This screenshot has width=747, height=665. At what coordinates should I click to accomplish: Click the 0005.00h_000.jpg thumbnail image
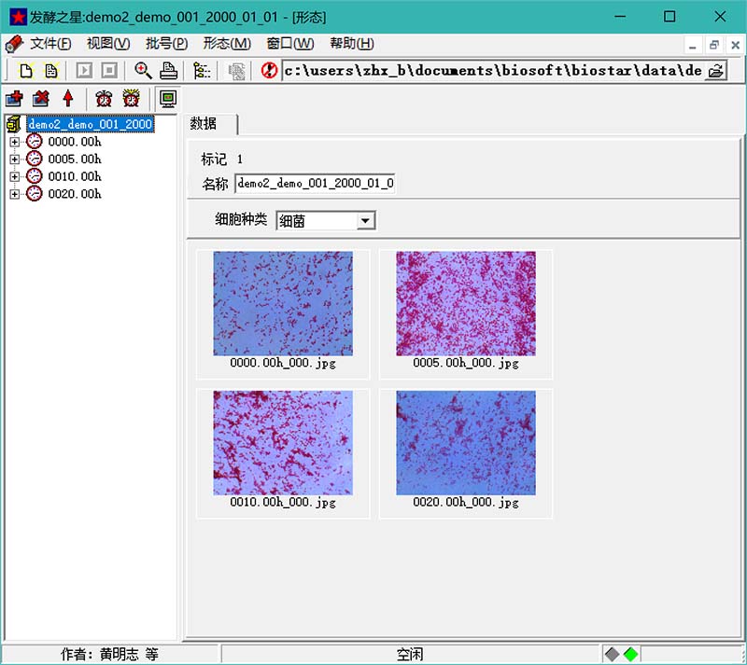[x=466, y=303]
